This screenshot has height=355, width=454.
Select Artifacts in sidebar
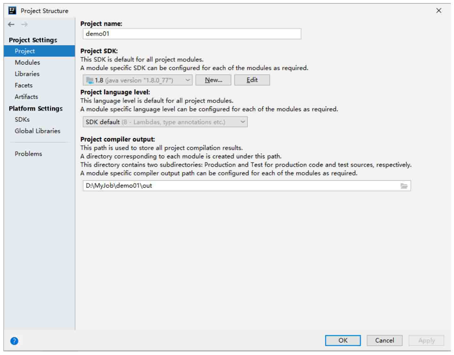coord(26,97)
